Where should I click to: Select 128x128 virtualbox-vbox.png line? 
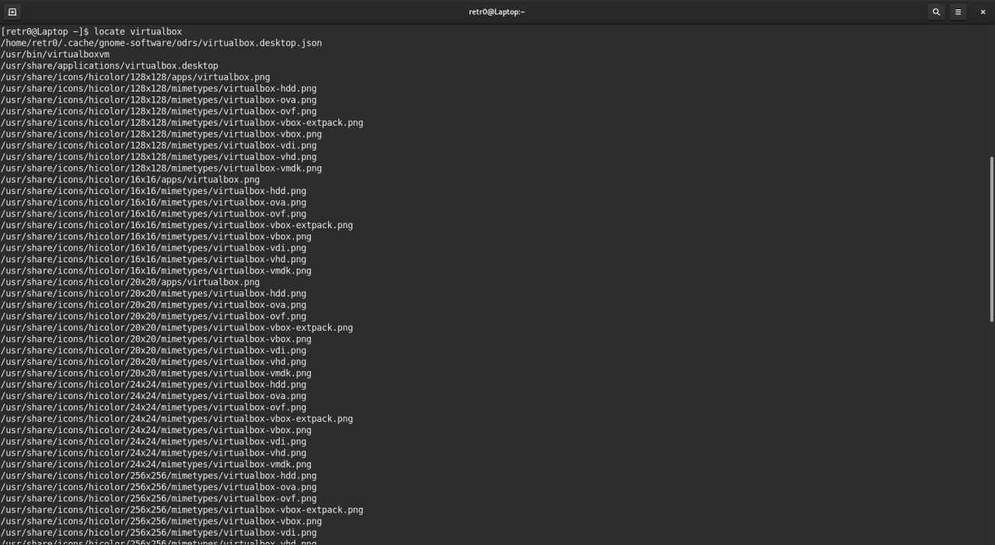161,134
